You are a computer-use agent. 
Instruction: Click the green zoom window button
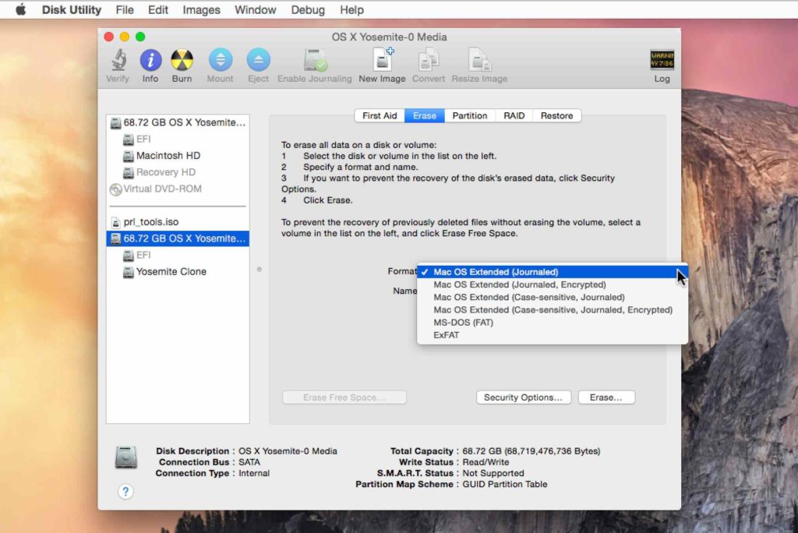tap(140, 37)
